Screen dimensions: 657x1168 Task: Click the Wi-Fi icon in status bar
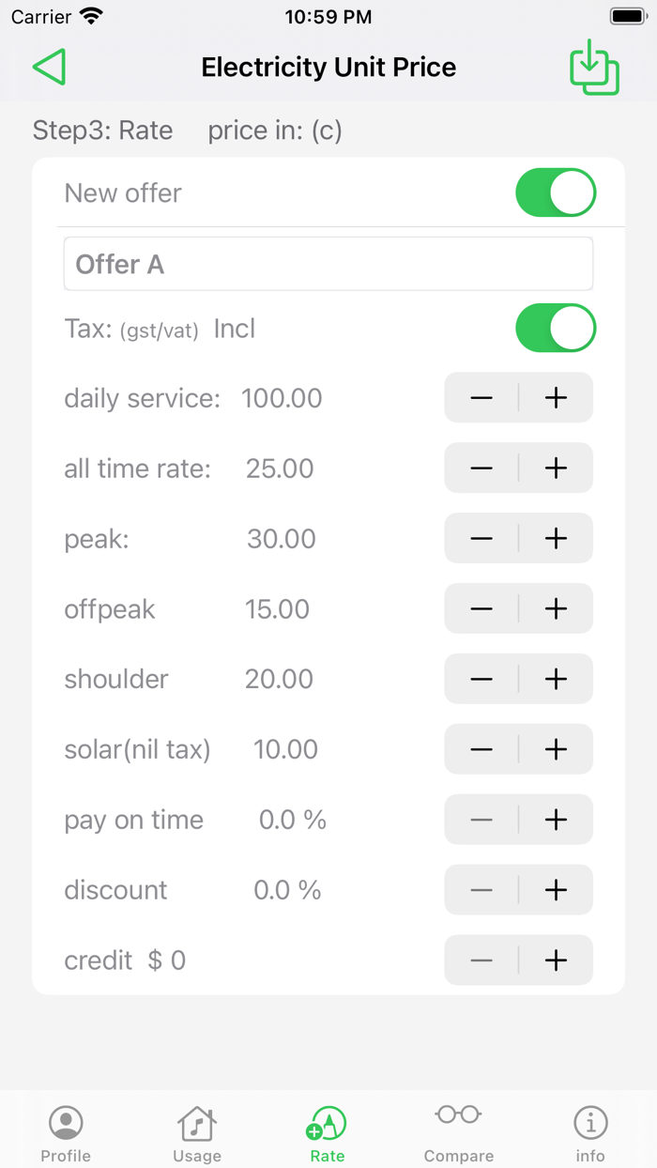(90, 15)
